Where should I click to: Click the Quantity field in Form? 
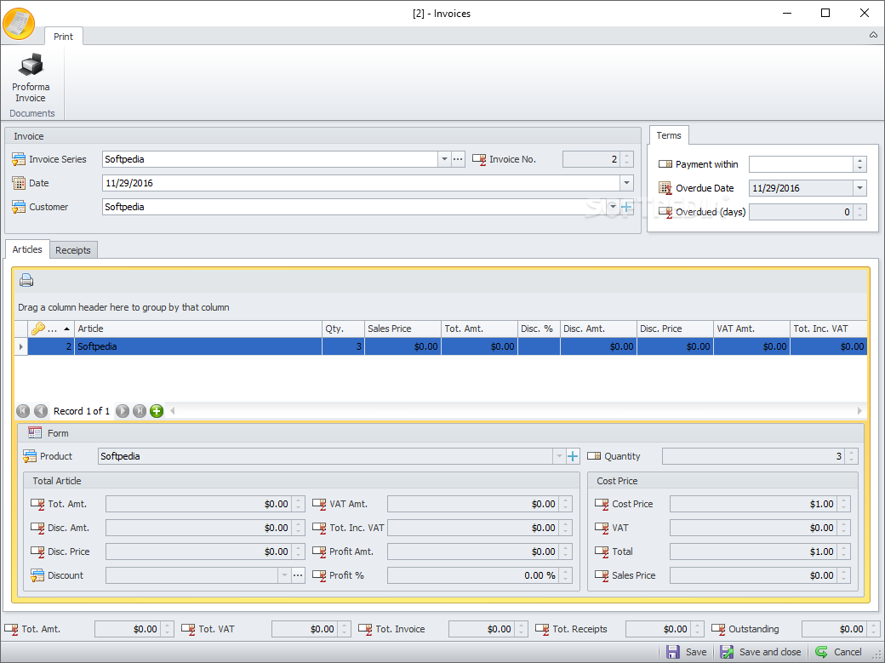(753, 456)
